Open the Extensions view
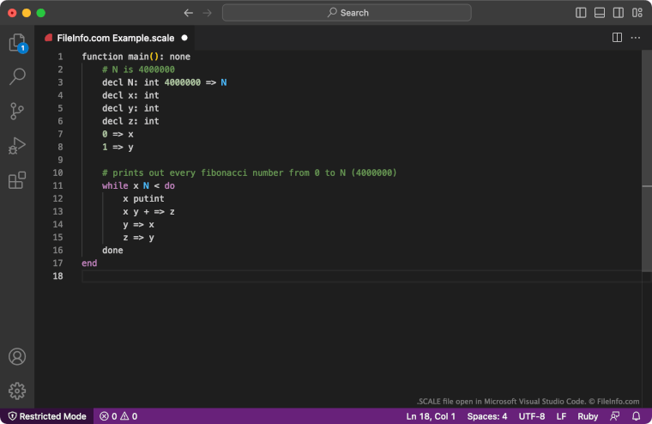 tap(16, 180)
